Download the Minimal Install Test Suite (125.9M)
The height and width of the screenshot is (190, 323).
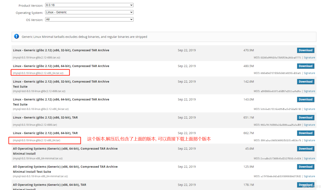click(x=306, y=167)
